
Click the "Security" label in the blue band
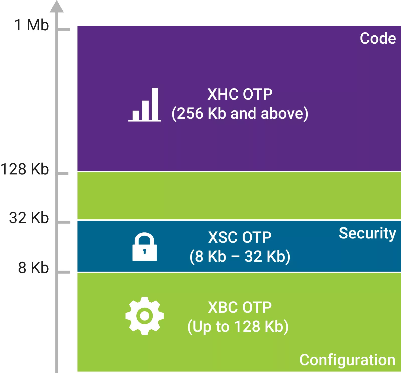[x=367, y=233]
